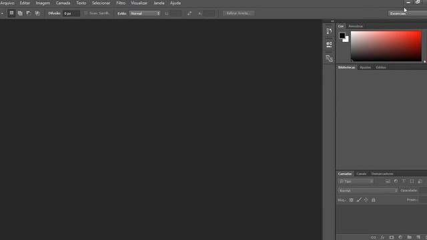Select Add to Selection mode icon
The width and height of the screenshot is (427, 240).
[x=20, y=13]
